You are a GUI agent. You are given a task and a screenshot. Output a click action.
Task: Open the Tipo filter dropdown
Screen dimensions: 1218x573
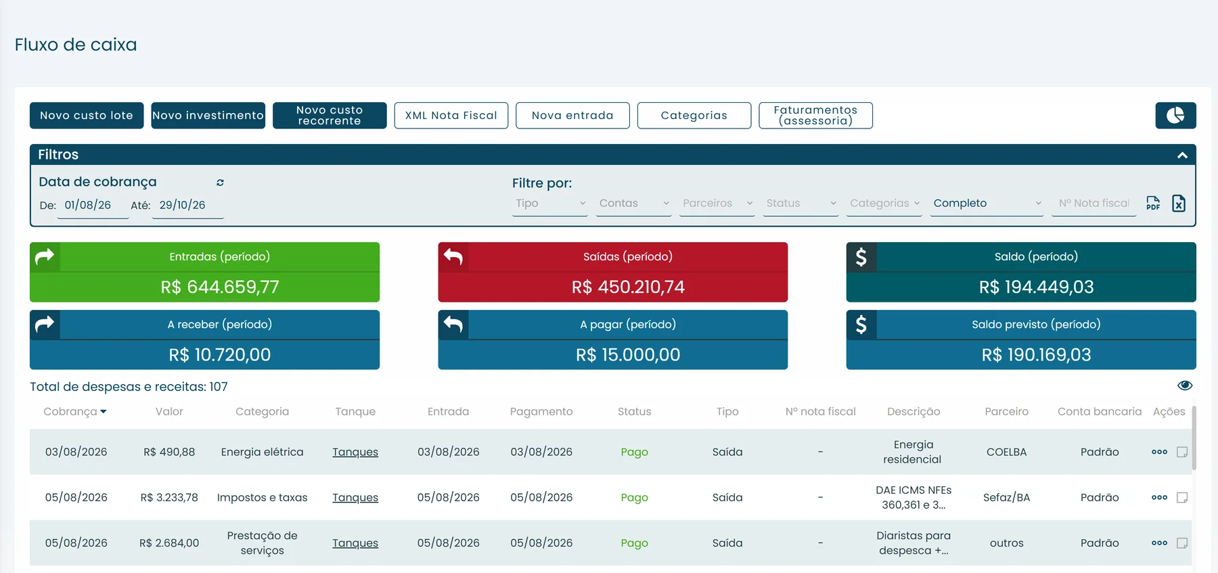pyautogui.click(x=550, y=203)
